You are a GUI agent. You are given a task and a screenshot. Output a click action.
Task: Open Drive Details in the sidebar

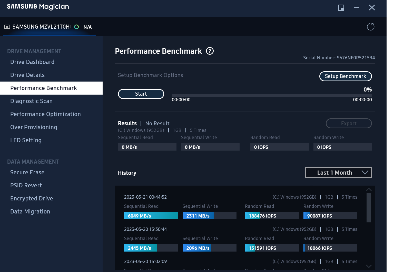coord(27,75)
